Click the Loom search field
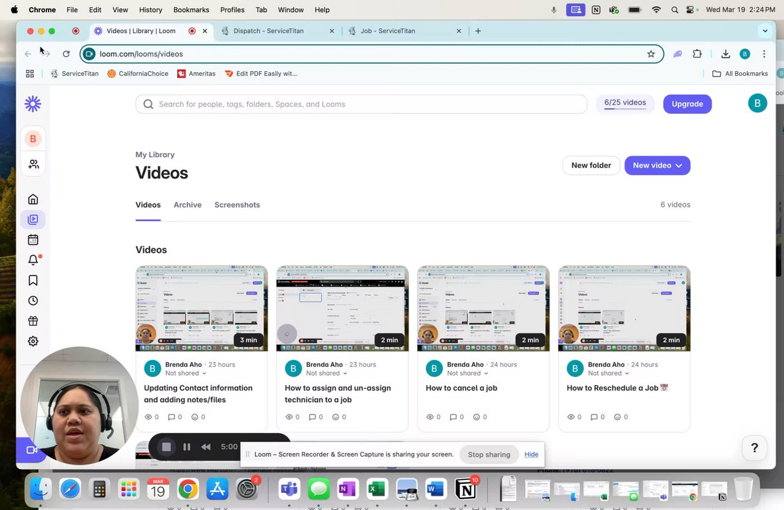Viewport: 784px width, 510px height. tap(361, 104)
